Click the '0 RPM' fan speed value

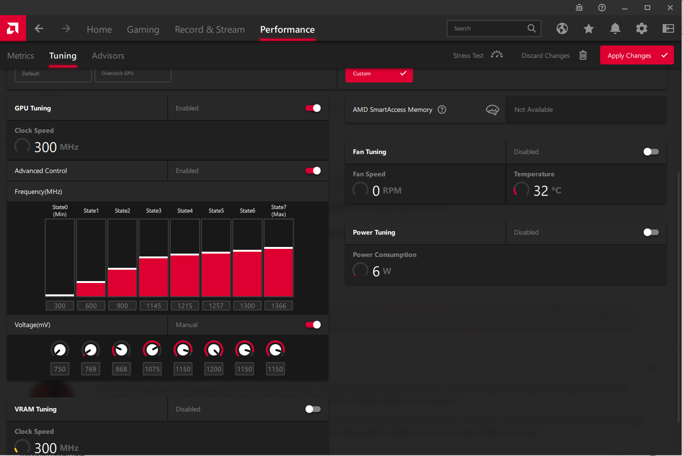[x=387, y=191]
